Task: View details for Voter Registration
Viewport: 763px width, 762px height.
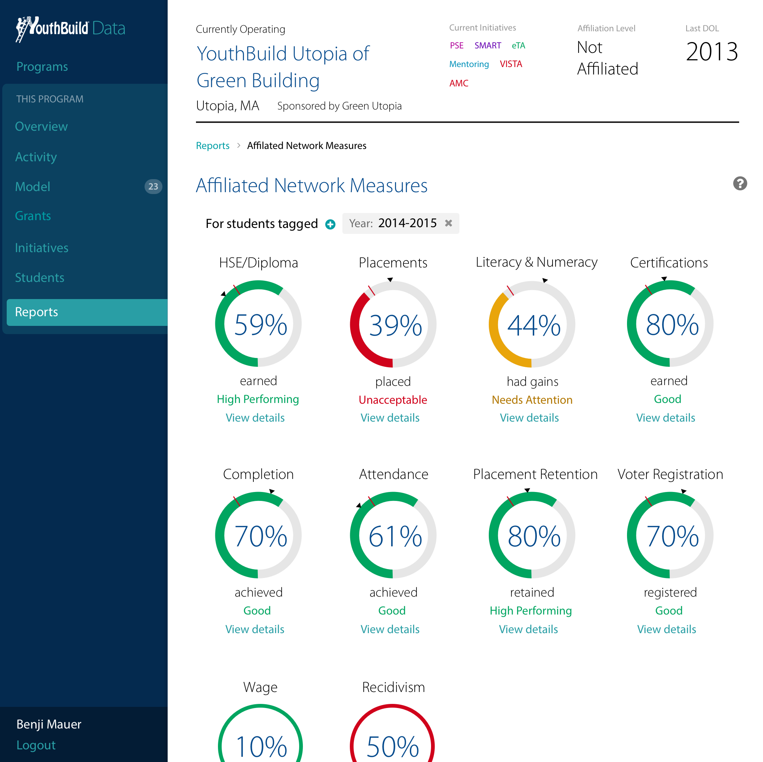Action: [x=667, y=629]
